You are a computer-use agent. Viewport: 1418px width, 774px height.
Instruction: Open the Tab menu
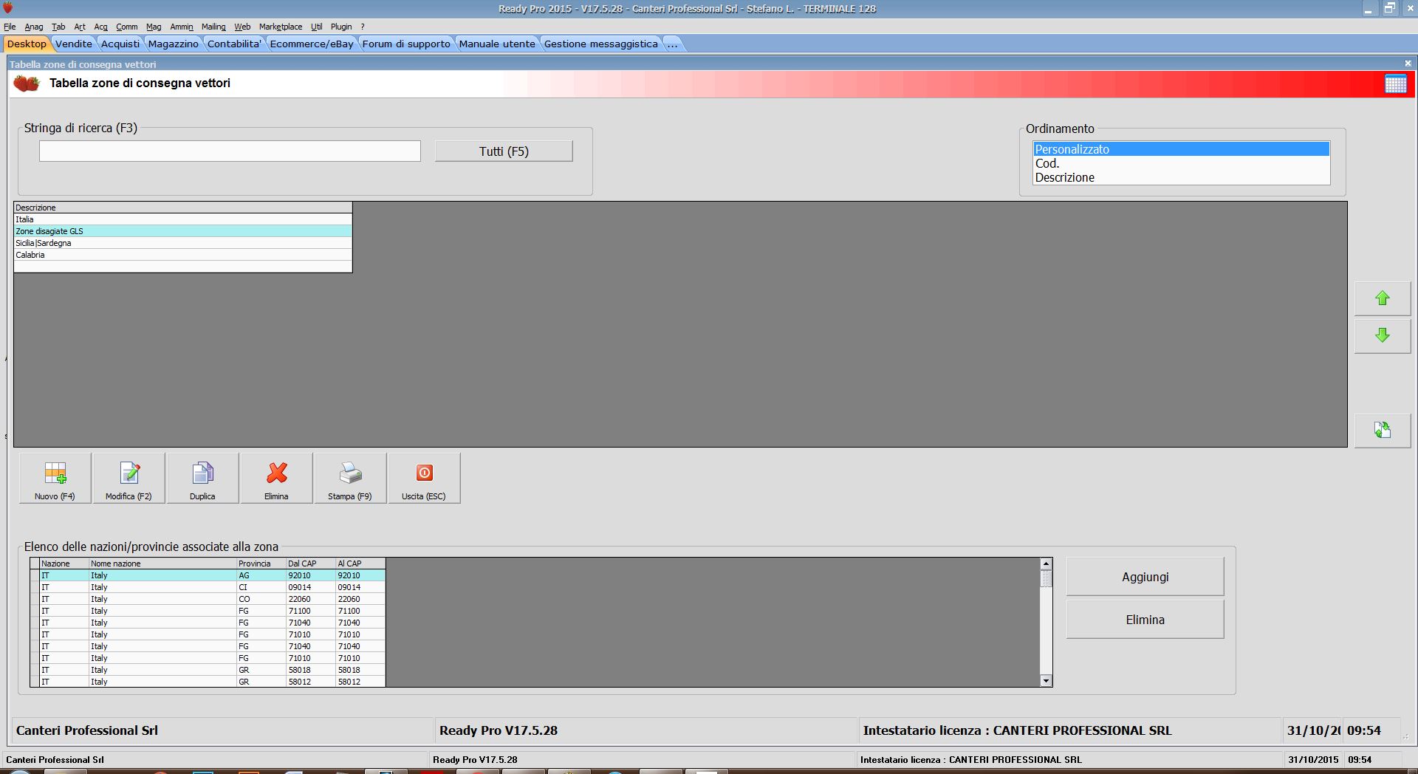click(x=58, y=27)
